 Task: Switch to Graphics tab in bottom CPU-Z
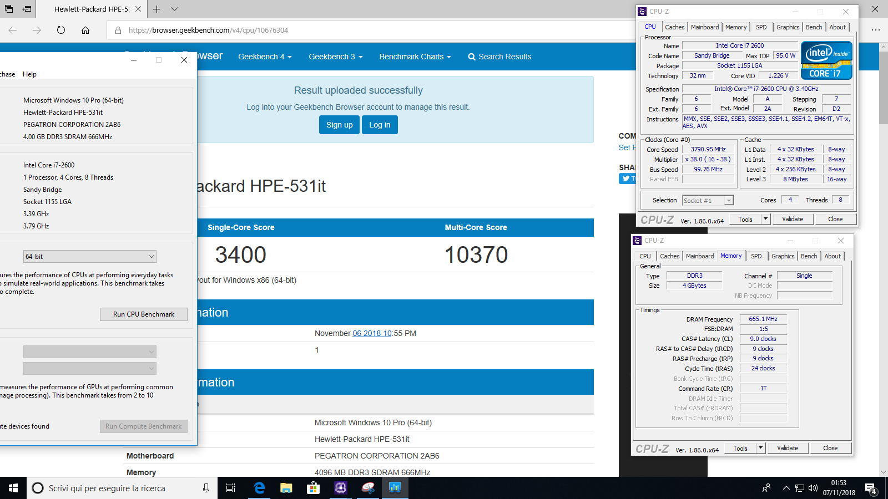pos(783,256)
